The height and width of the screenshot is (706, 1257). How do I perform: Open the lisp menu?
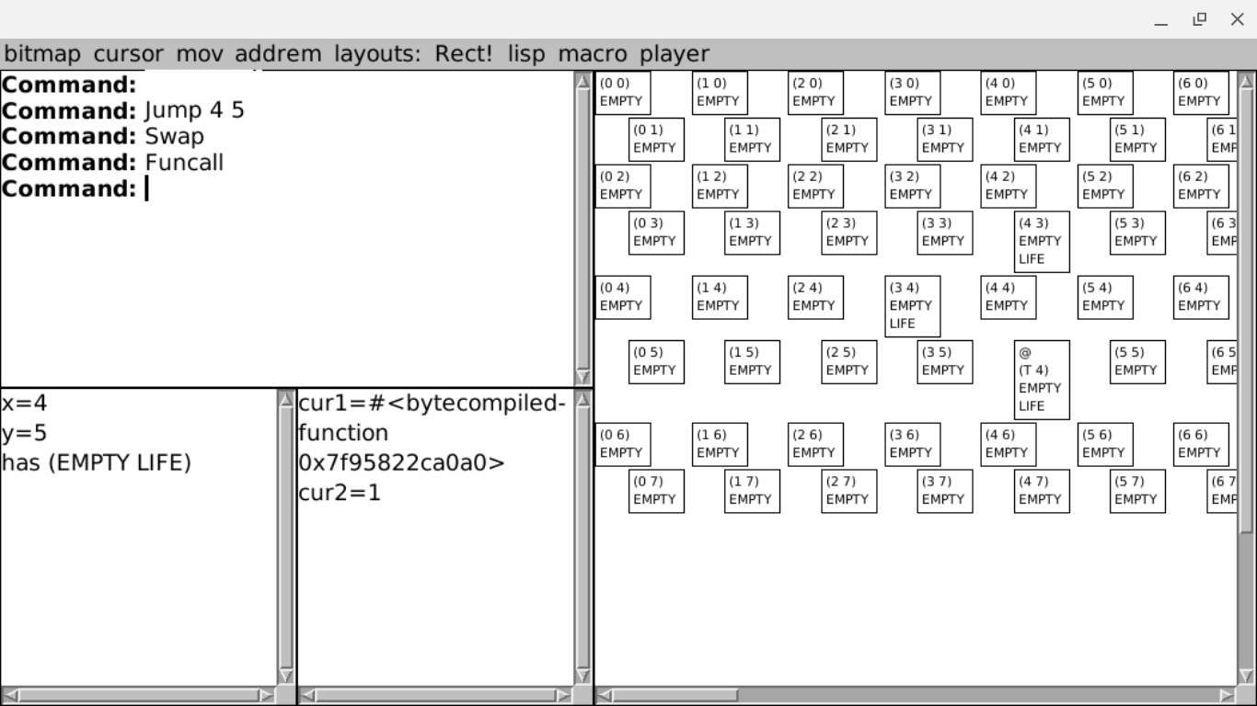click(x=526, y=54)
